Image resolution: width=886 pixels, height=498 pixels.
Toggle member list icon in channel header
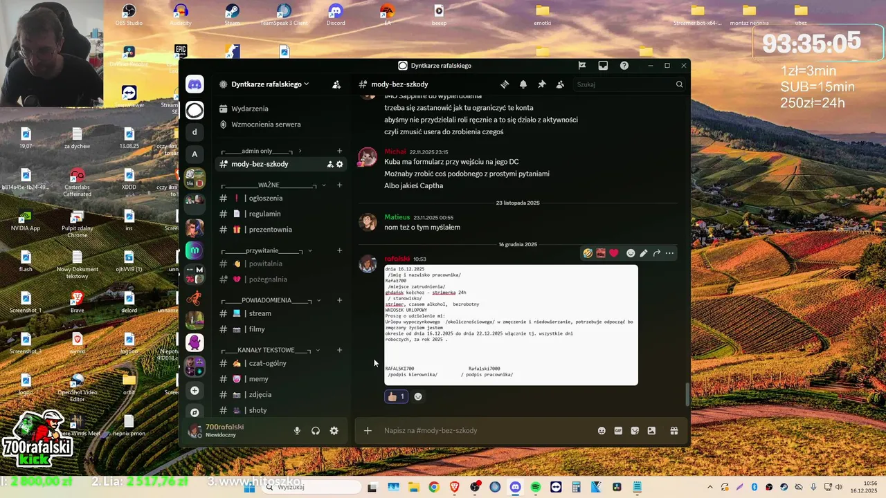[x=560, y=84]
